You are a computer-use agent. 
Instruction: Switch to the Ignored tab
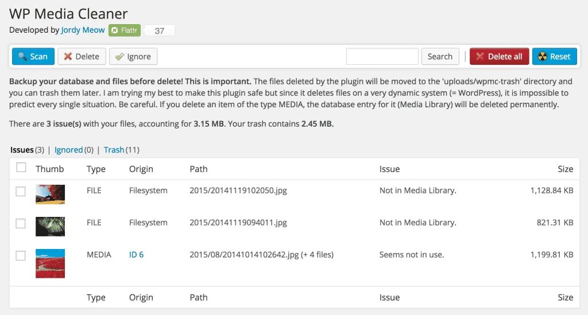(68, 150)
